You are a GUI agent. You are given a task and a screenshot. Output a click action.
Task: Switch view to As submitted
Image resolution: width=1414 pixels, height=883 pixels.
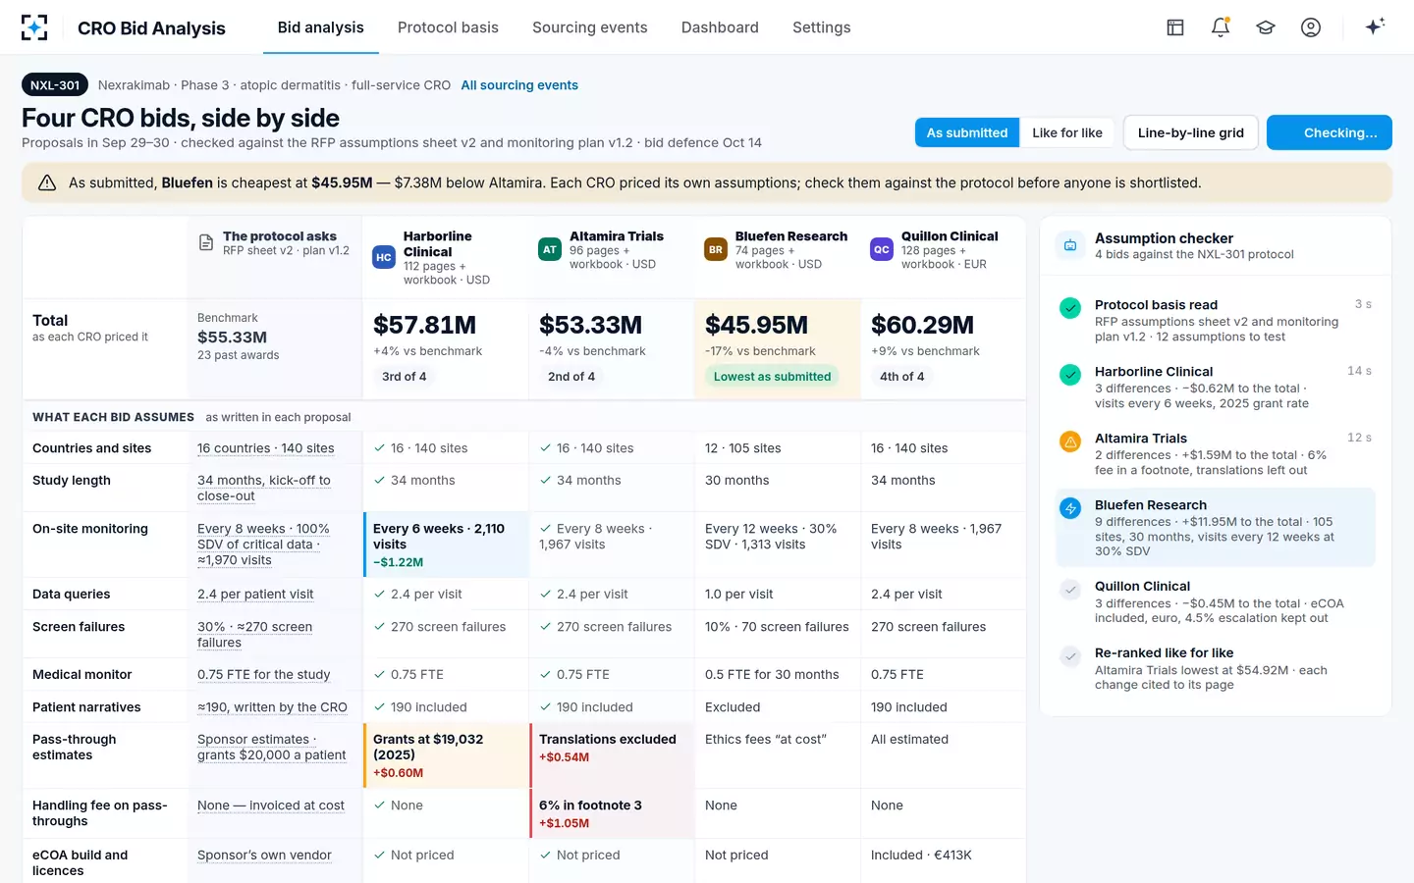(967, 132)
